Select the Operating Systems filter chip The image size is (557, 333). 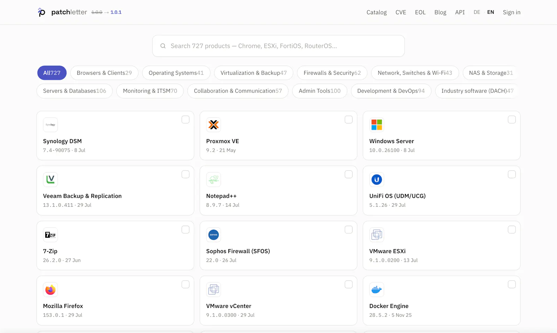176,73
